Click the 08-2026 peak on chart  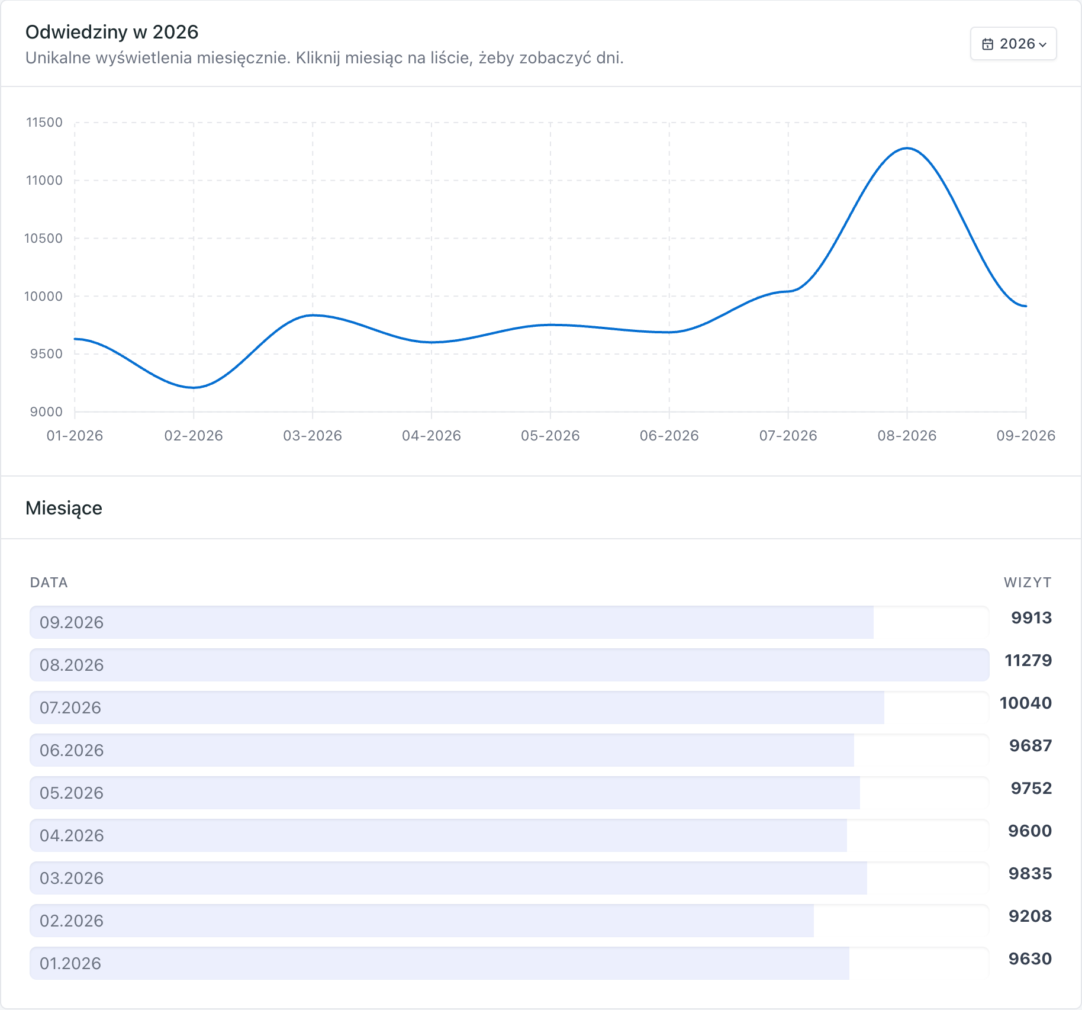tap(907, 148)
